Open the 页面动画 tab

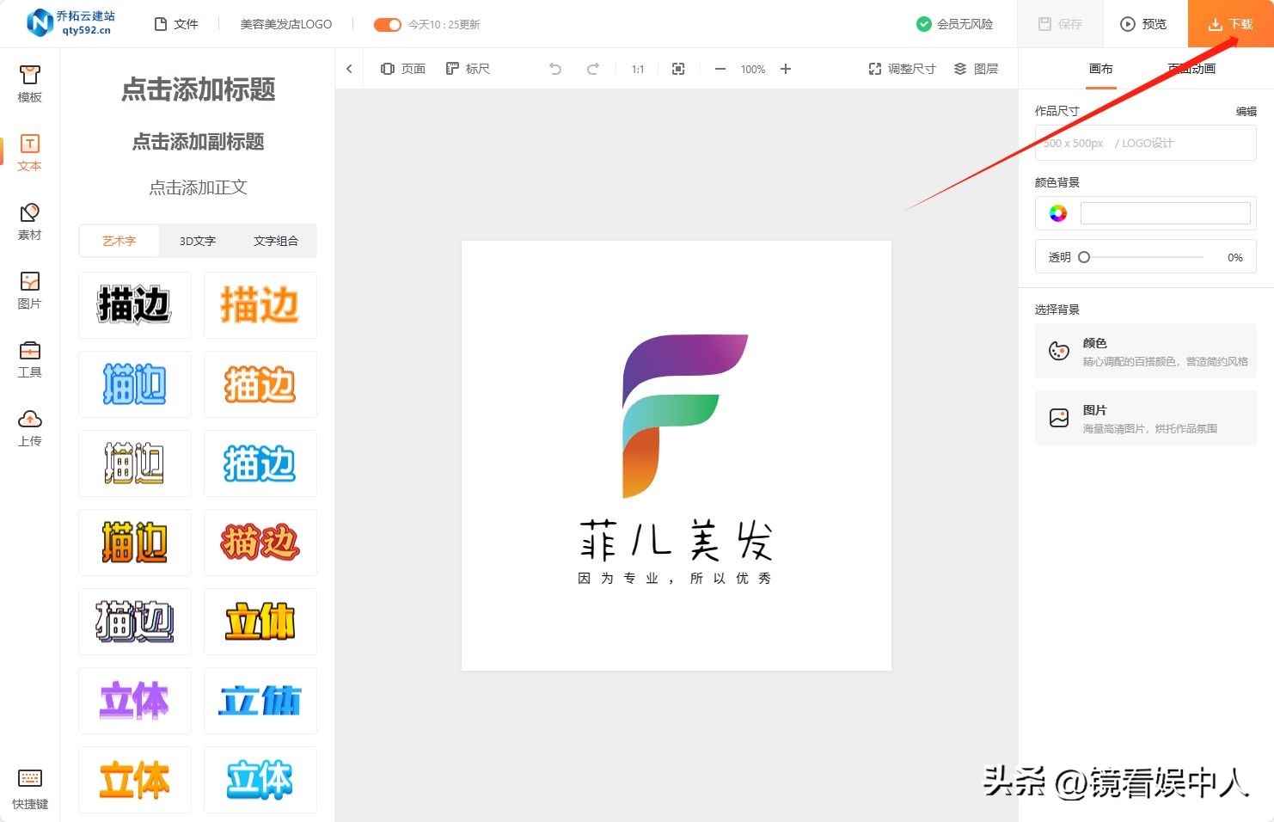click(1192, 69)
